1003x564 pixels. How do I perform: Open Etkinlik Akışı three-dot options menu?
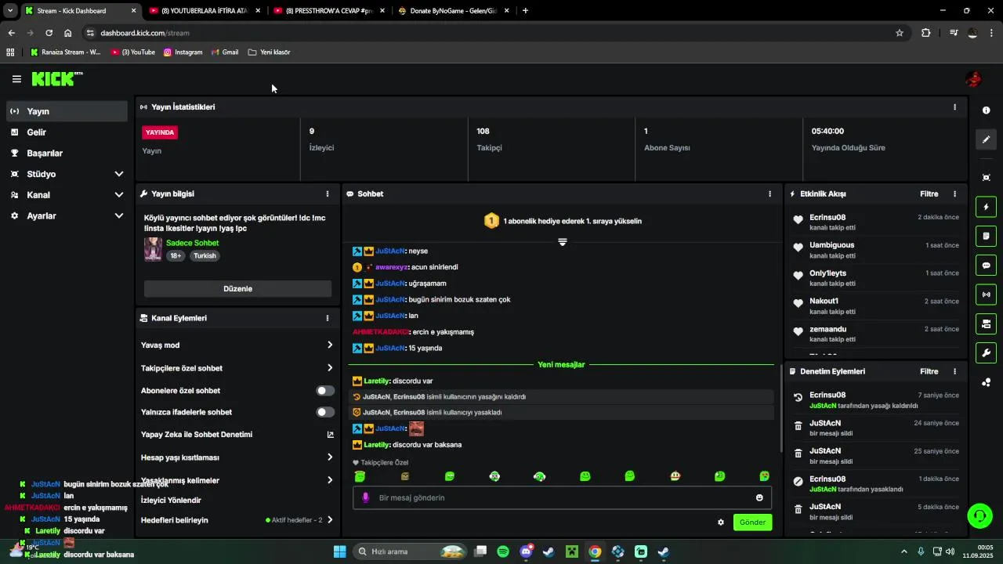tap(954, 193)
